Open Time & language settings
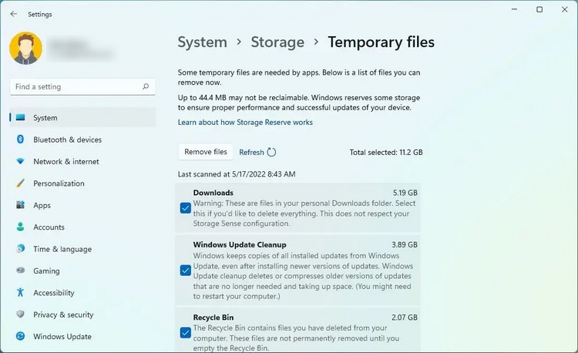 tap(62, 249)
